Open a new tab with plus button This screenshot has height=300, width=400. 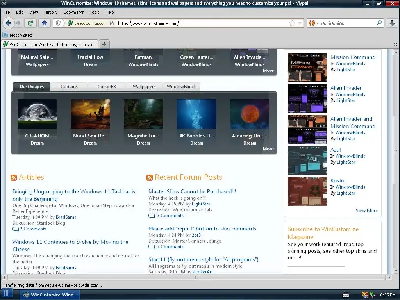(104, 44)
